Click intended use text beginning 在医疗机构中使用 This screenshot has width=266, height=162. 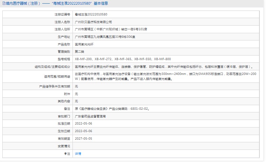(x=165, y=77)
